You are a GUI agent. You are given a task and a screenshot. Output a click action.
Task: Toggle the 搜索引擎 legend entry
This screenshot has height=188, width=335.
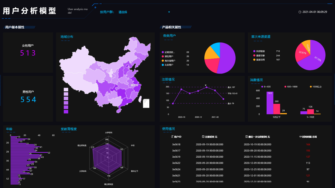(x=259, y=56)
